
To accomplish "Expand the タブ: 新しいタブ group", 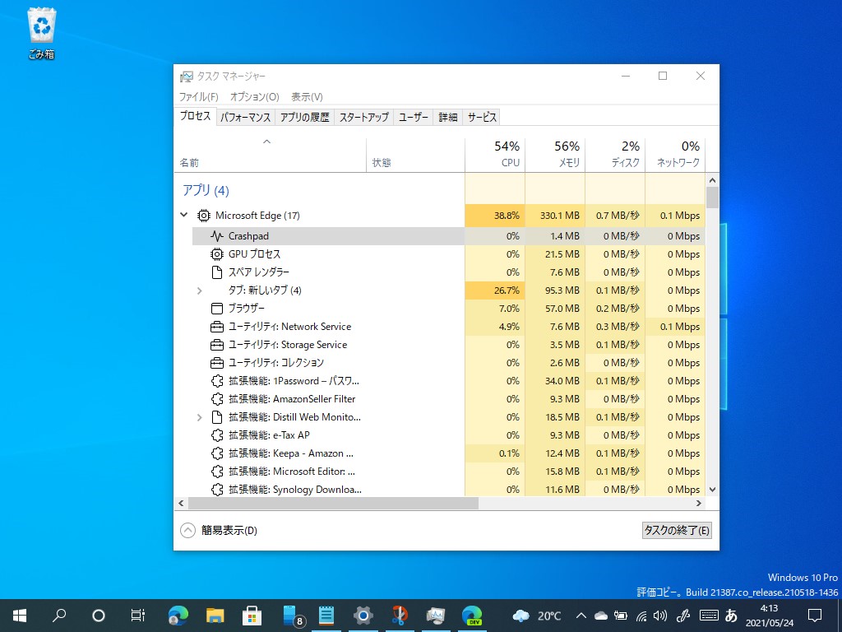I will click(x=198, y=290).
